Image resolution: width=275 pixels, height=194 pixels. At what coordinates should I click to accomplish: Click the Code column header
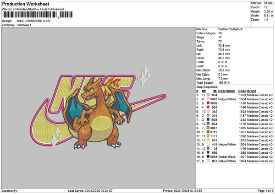(242, 91)
